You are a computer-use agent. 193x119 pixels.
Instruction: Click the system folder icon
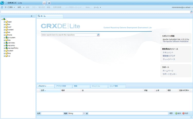[7, 51]
